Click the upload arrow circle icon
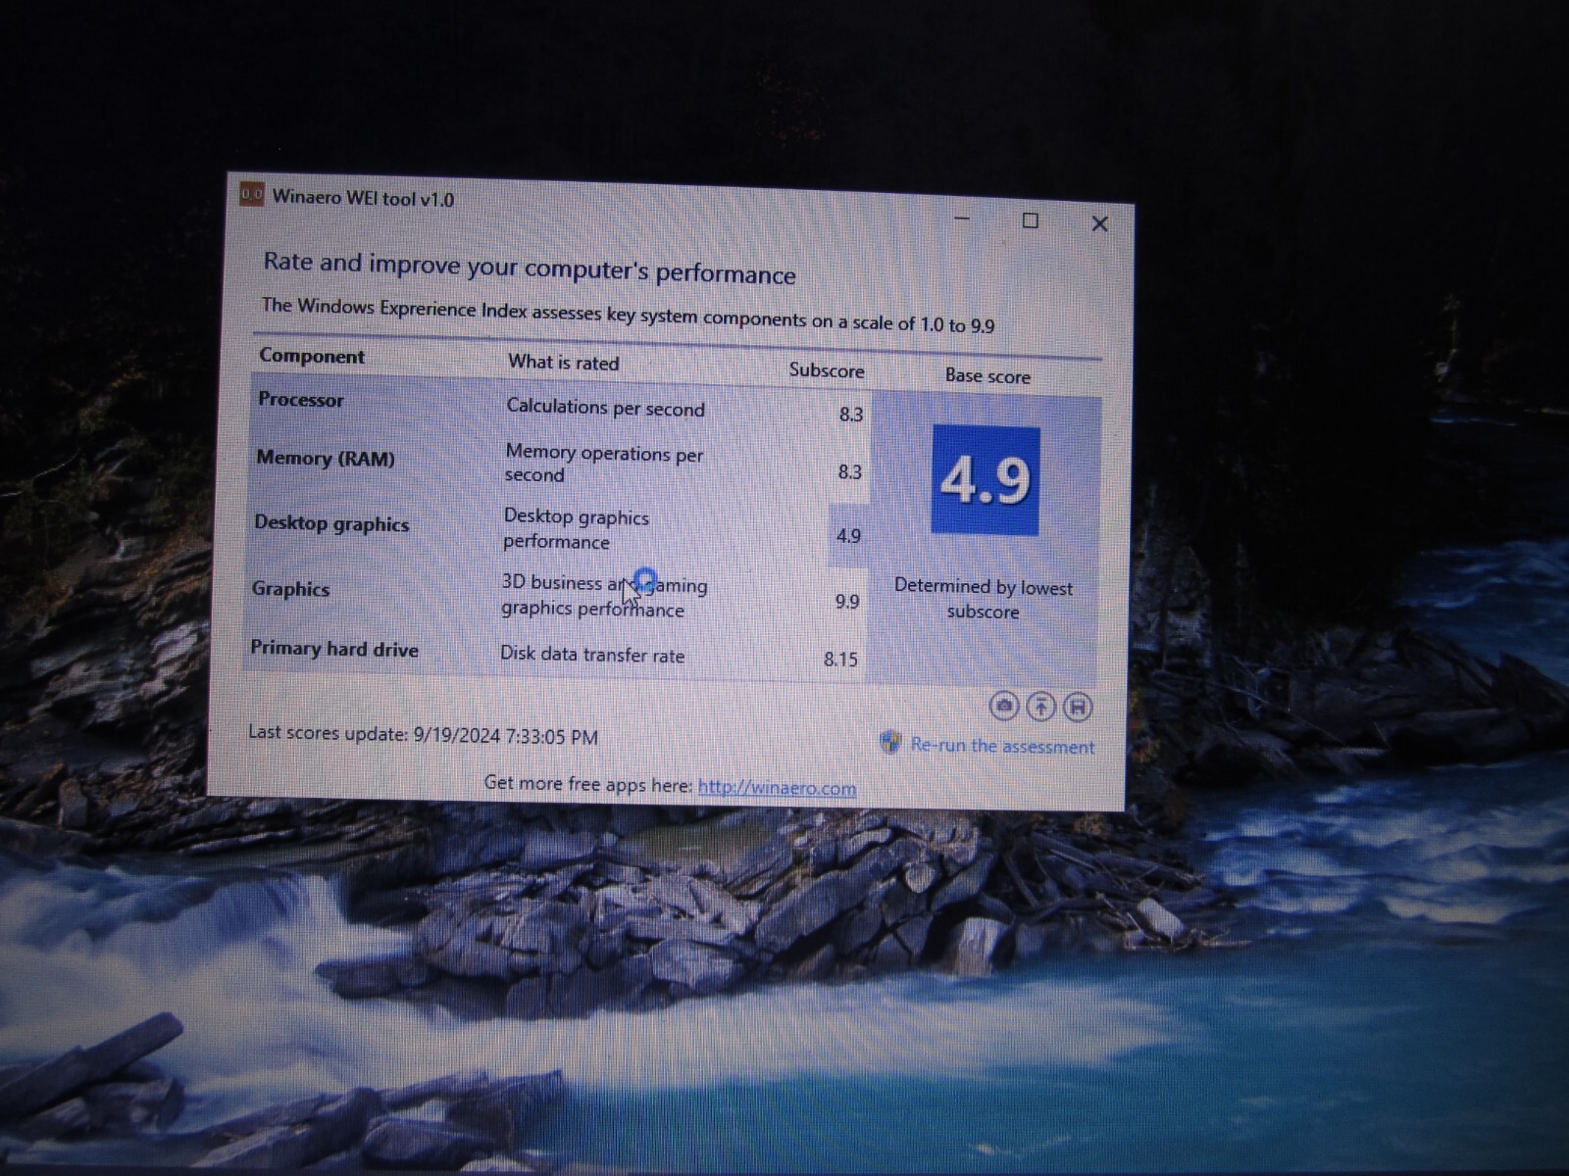Viewport: 1569px width, 1176px height. point(1040,706)
